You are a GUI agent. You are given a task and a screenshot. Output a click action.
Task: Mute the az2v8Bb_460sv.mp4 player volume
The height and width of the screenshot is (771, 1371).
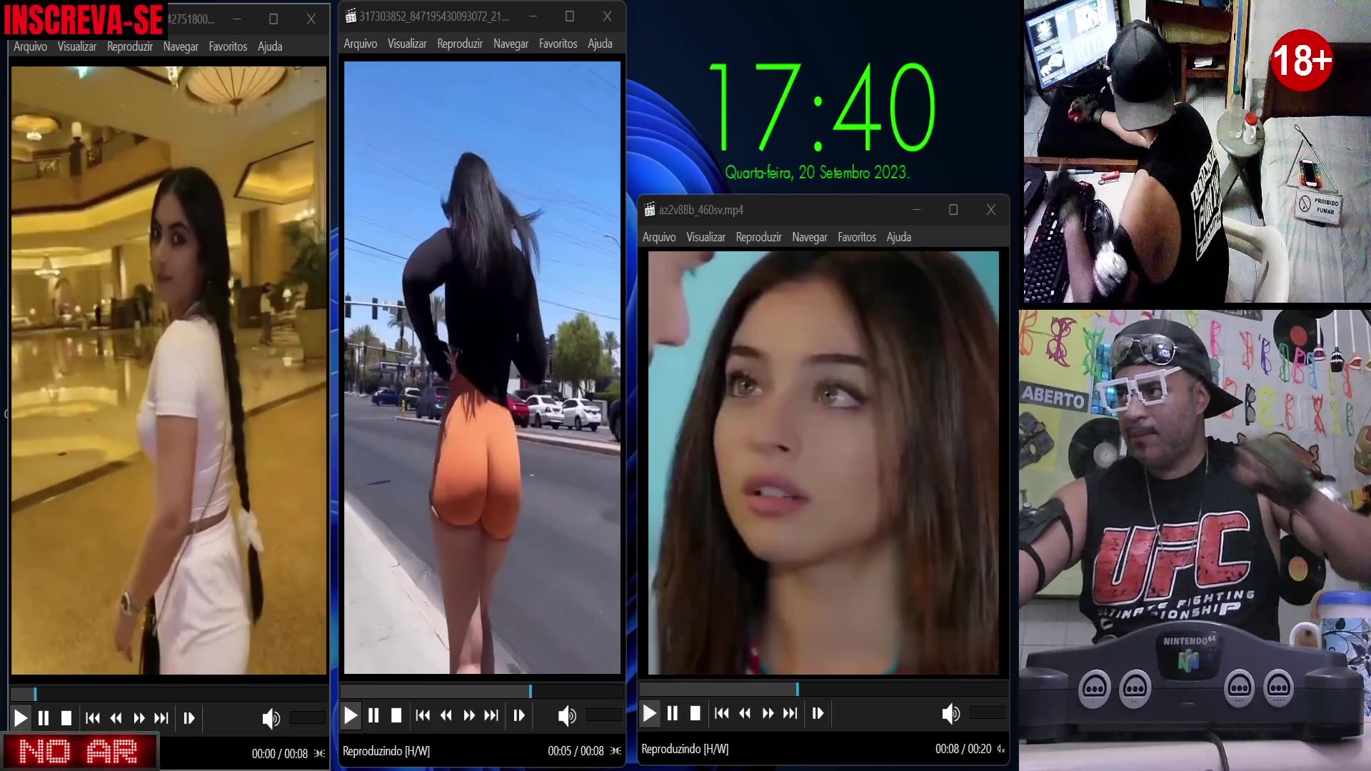[950, 713]
